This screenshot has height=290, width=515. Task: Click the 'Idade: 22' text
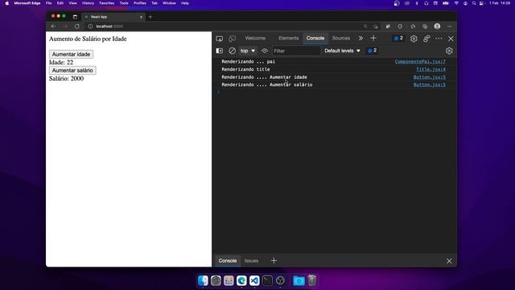(61, 63)
